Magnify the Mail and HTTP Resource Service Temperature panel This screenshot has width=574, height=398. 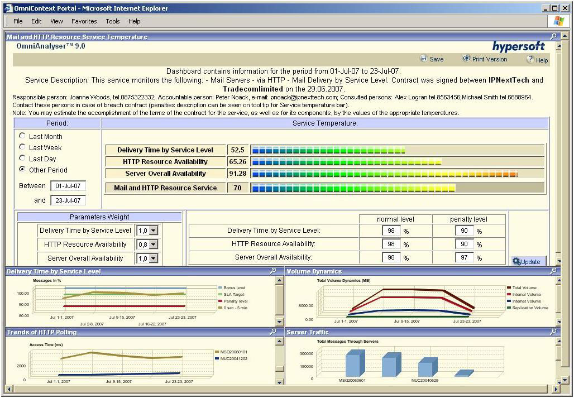coord(553,36)
